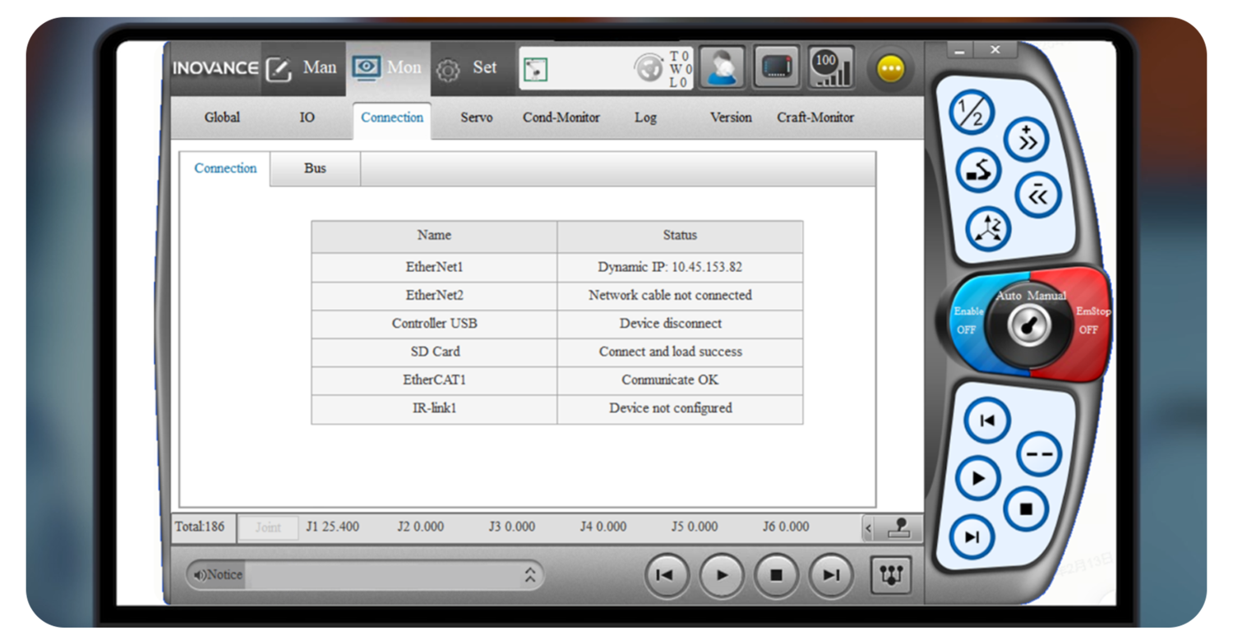1233x644 pixels.
Task: Select the Global sub-tab
Action: click(222, 117)
